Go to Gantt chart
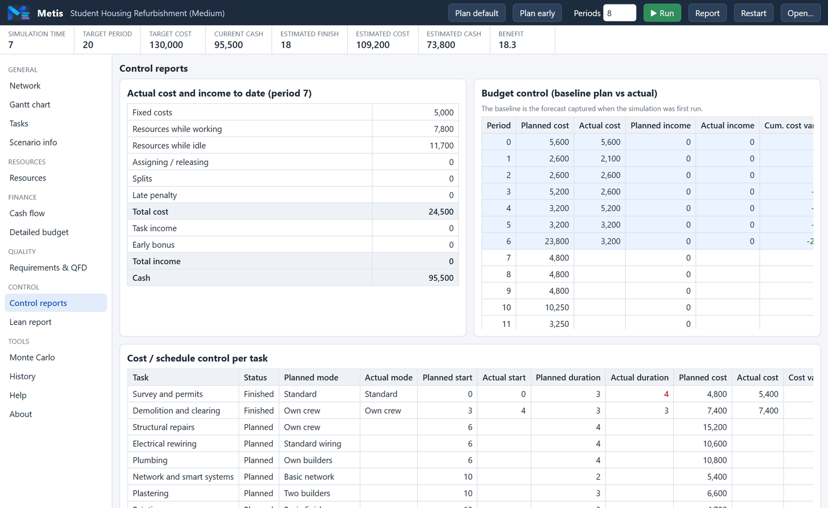 [x=56, y=104]
